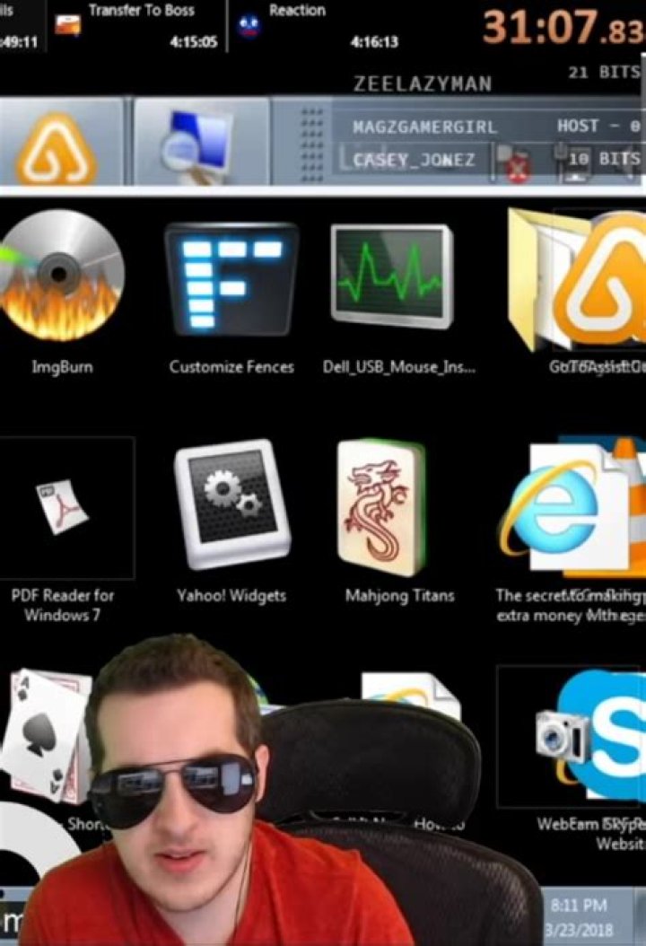Click the Transfer To Boss split icon

(x=67, y=25)
